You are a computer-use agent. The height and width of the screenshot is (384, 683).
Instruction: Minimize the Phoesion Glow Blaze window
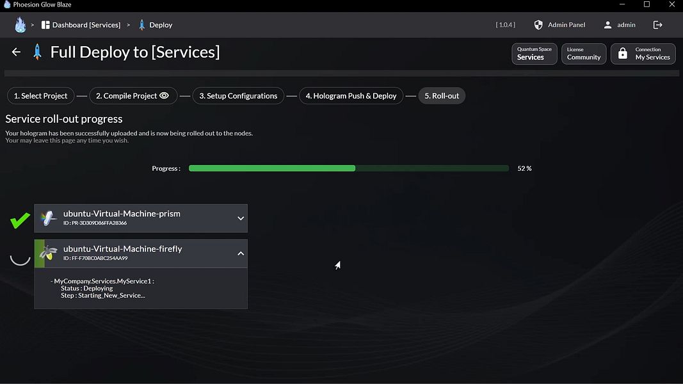pyautogui.click(x=622, y=4)
